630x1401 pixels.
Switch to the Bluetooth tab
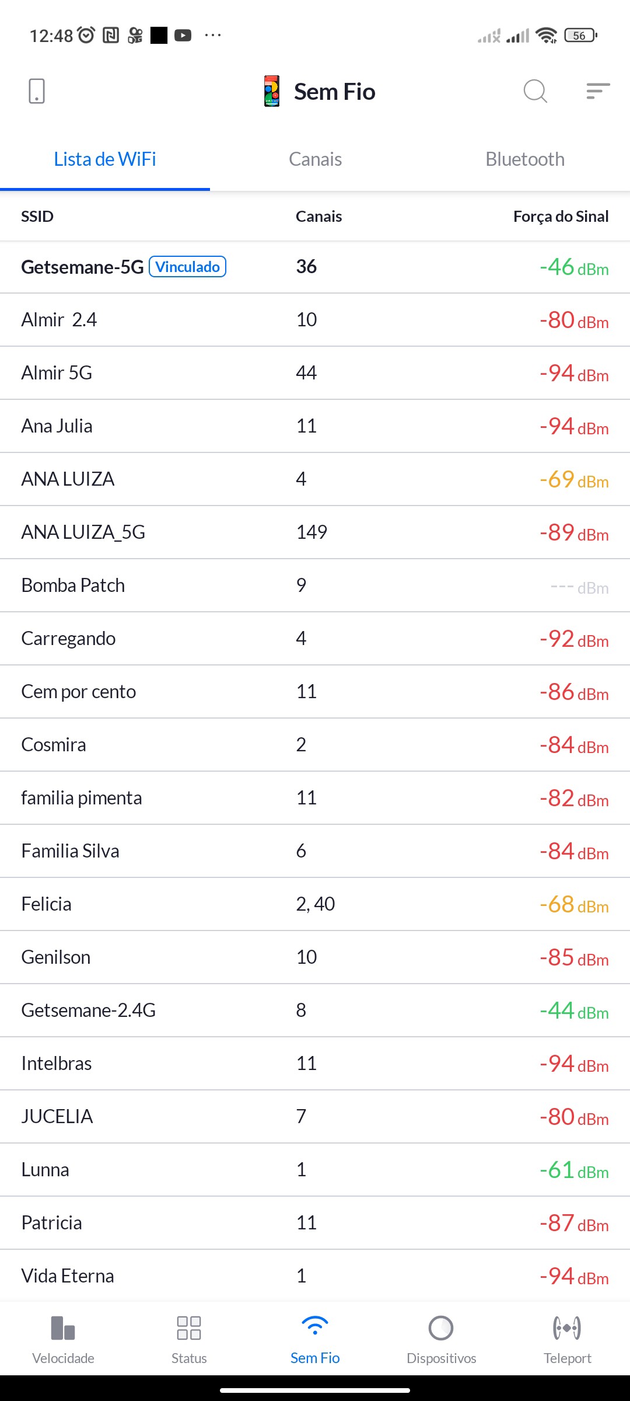[x=525, y=159]
